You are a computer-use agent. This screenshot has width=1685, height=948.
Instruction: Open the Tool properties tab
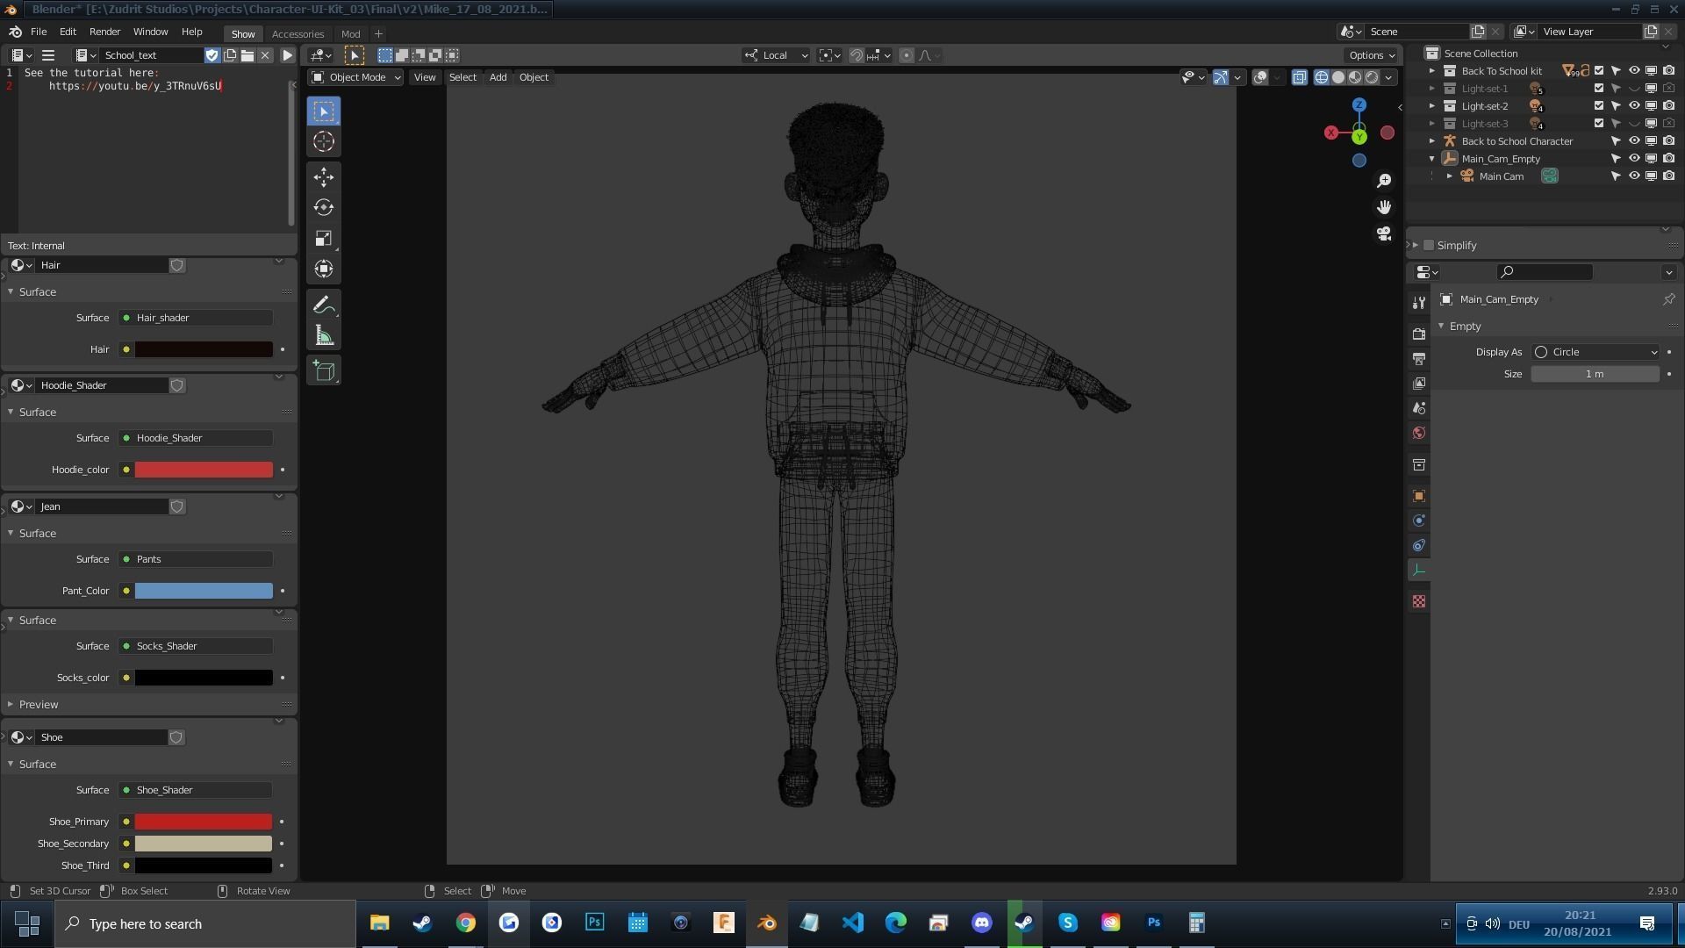click(1419, 303)
